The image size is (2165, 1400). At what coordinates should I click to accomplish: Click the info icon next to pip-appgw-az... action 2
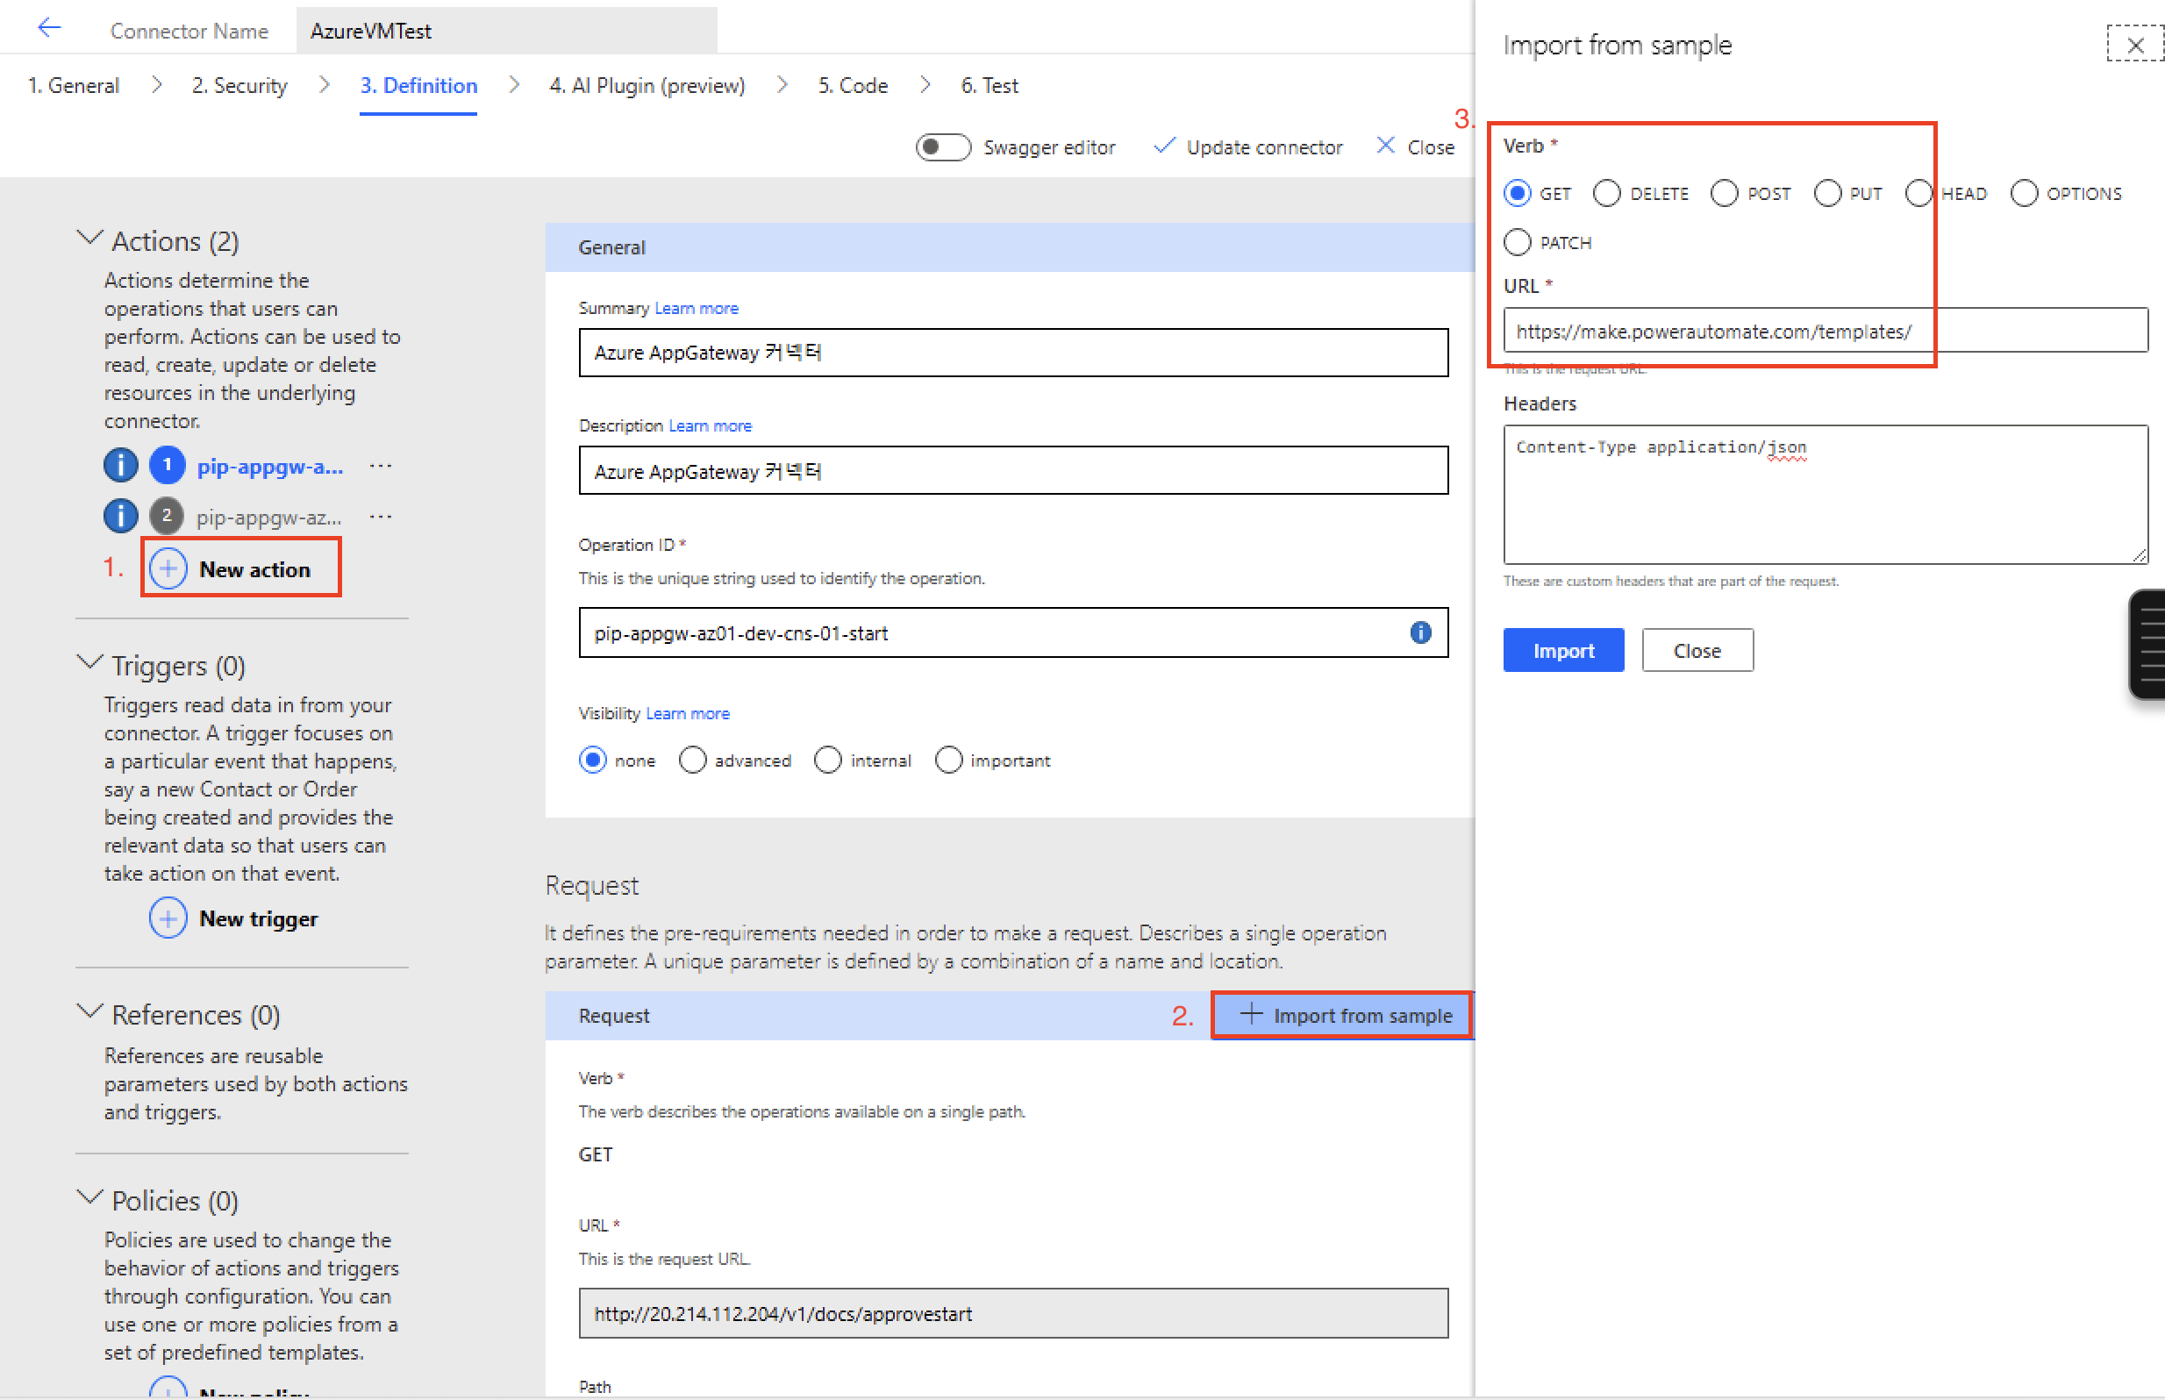pyautogui.click(x=121, y=517)
